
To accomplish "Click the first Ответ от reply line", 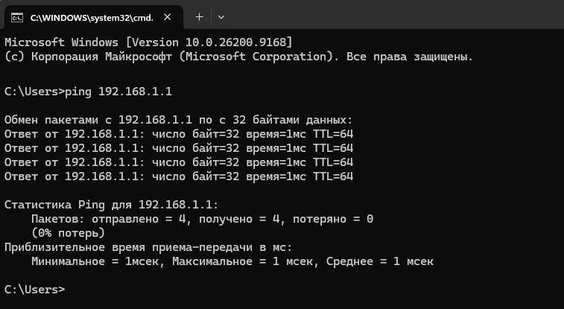I will (x=179, y=134).
